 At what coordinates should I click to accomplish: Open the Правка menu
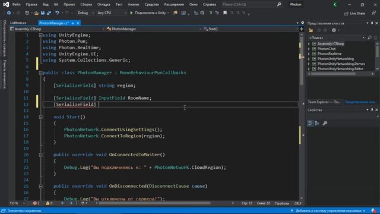pos(31,4)
